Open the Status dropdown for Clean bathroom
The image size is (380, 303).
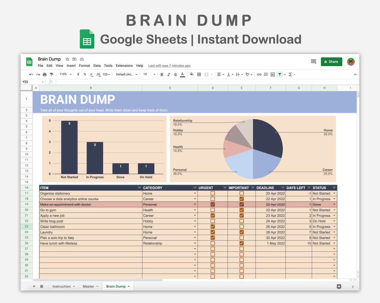[x=334, y=226]
